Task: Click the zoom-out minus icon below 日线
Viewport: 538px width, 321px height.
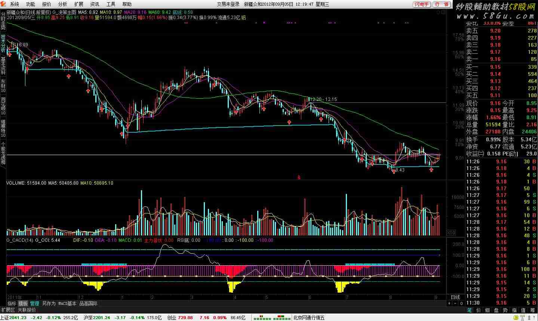Action: [456, 303]
